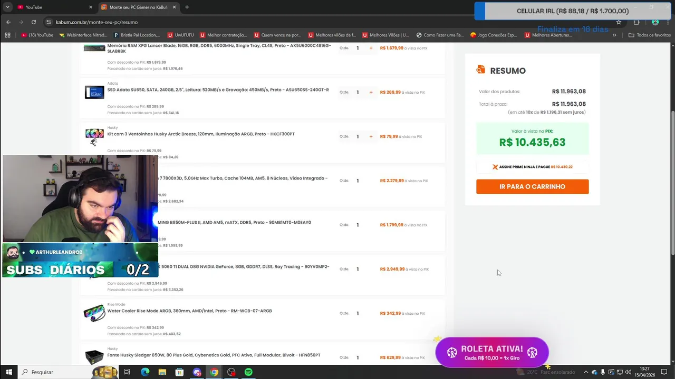675x379 pixels.
Task: Show hidden system tray icons
Action: click(585, 372)
